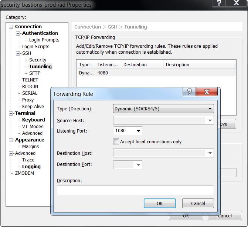Click Forwarding Rule help question mark
The image size is (248, 227).
point(189,91)
